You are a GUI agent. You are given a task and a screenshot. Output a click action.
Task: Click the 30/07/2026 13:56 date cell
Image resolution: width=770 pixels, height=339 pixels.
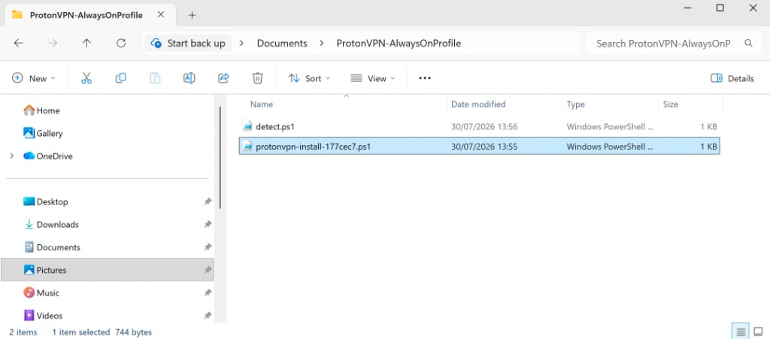point(484,126)
